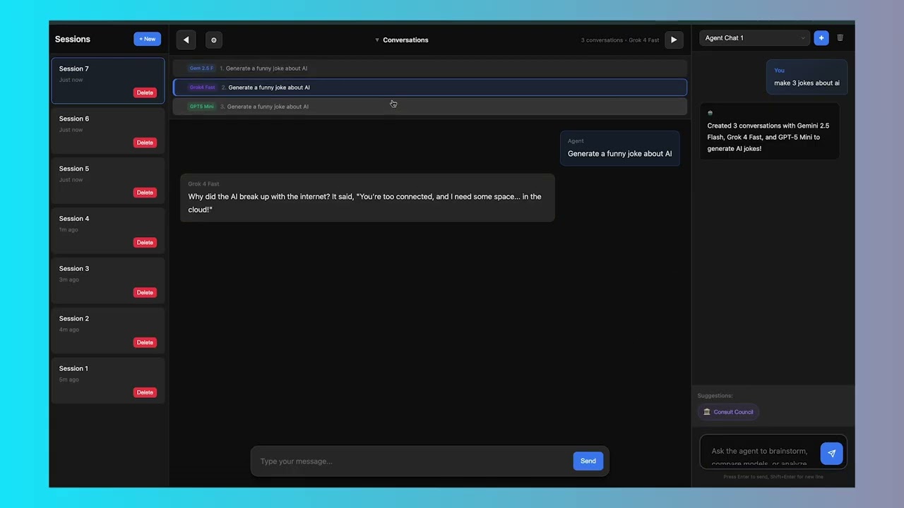This screenshot has height=508, width=904.
Task: Click the 'Created 3 conversations' agent reply
Action: 770,131
